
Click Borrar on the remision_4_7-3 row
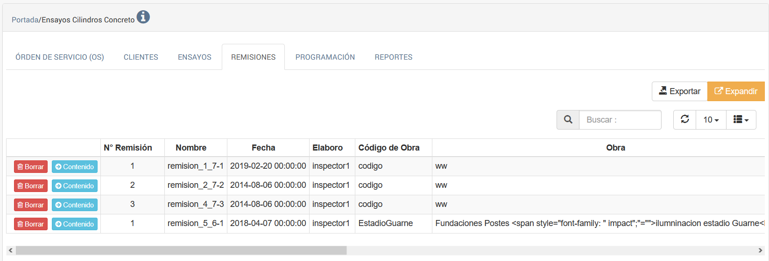31,205
